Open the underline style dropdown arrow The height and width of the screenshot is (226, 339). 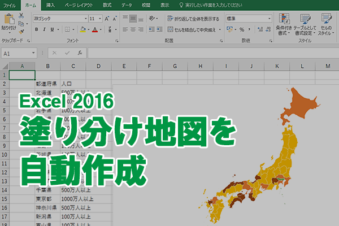pyautogui.click(x=58, y=29)
